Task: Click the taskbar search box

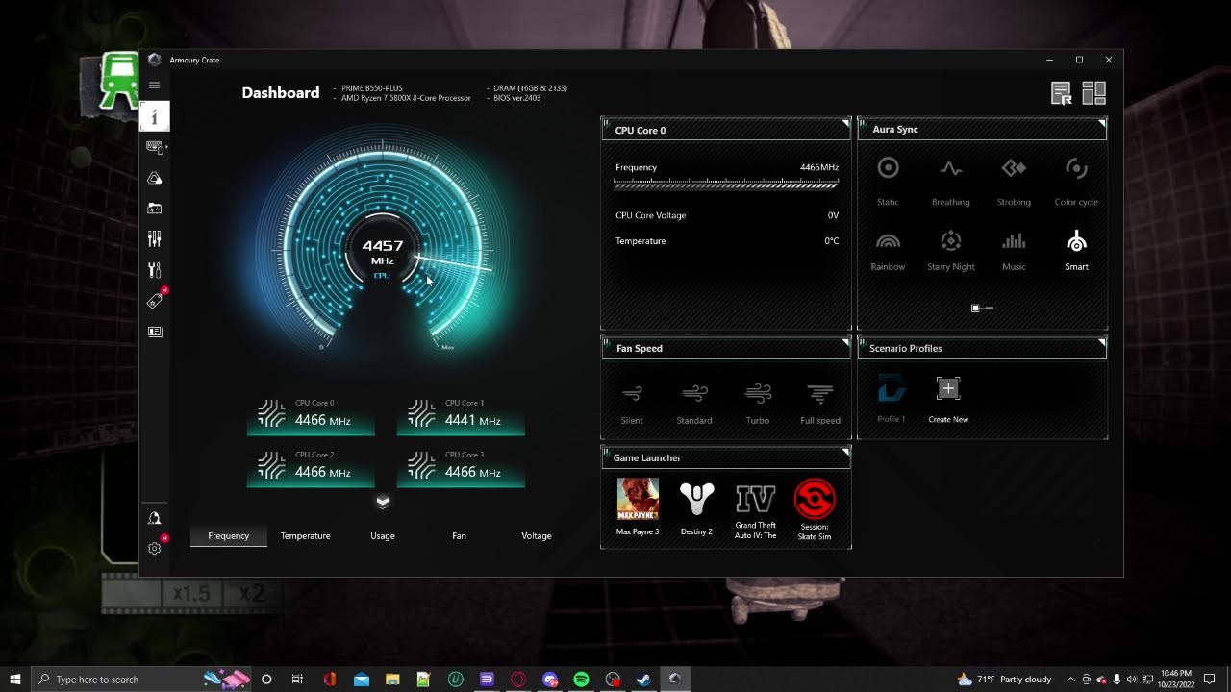Action: tap(139, 680)
